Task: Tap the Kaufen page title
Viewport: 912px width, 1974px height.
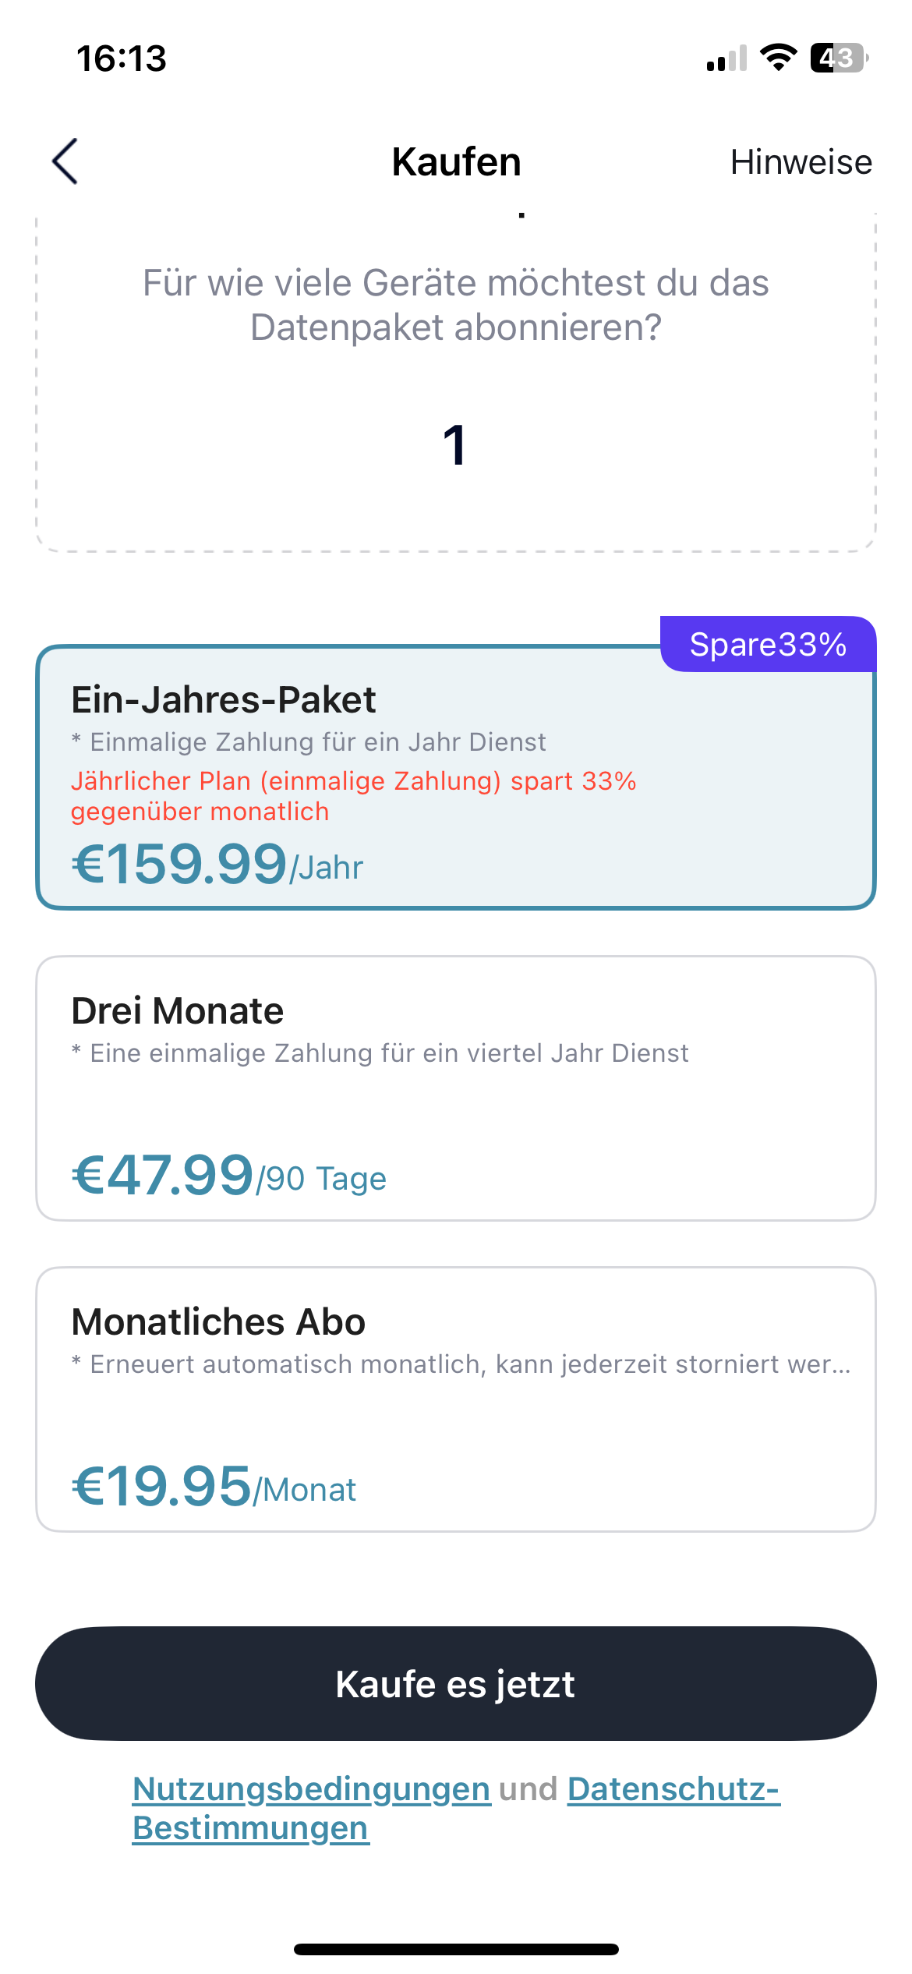Action: (456, 162)
